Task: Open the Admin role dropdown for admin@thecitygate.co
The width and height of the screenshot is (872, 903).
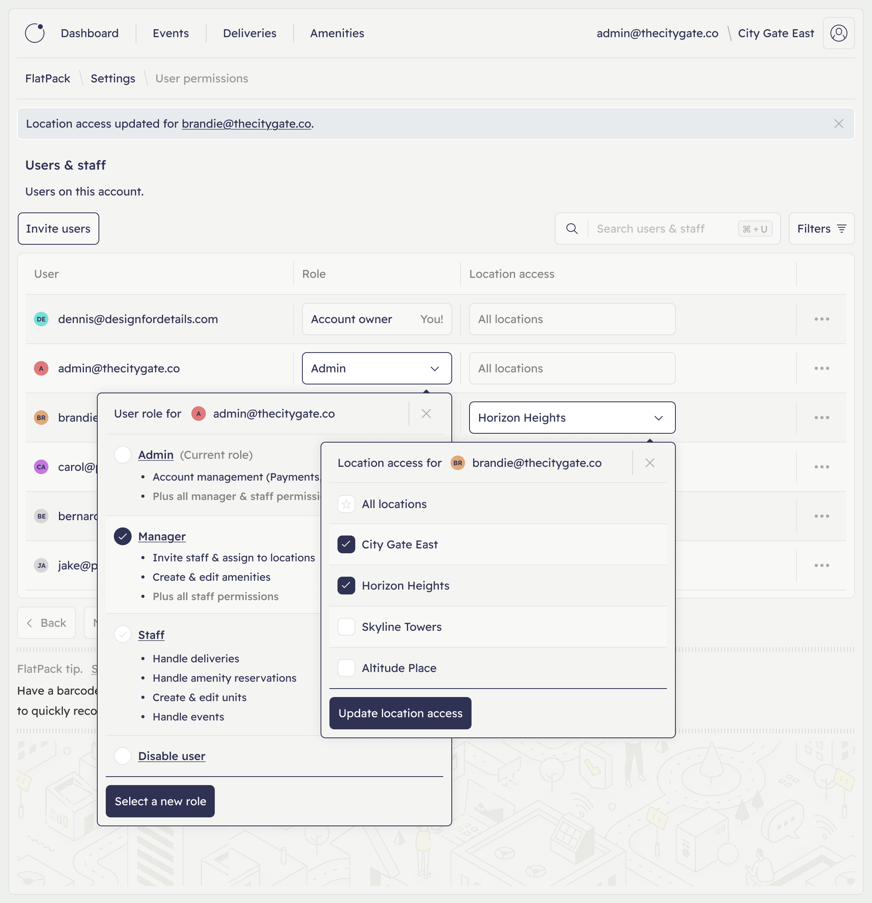Action: (377, 368)
